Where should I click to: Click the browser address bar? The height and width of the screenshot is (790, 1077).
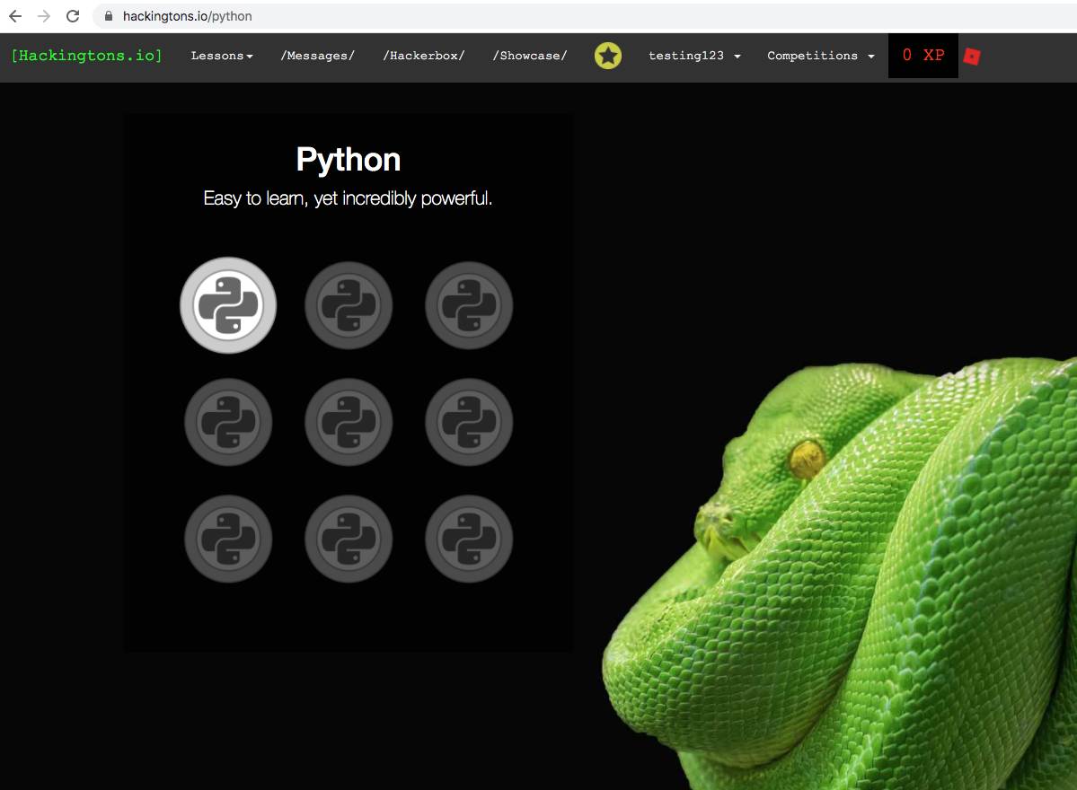pyautogui.click(x=269, y=15)
